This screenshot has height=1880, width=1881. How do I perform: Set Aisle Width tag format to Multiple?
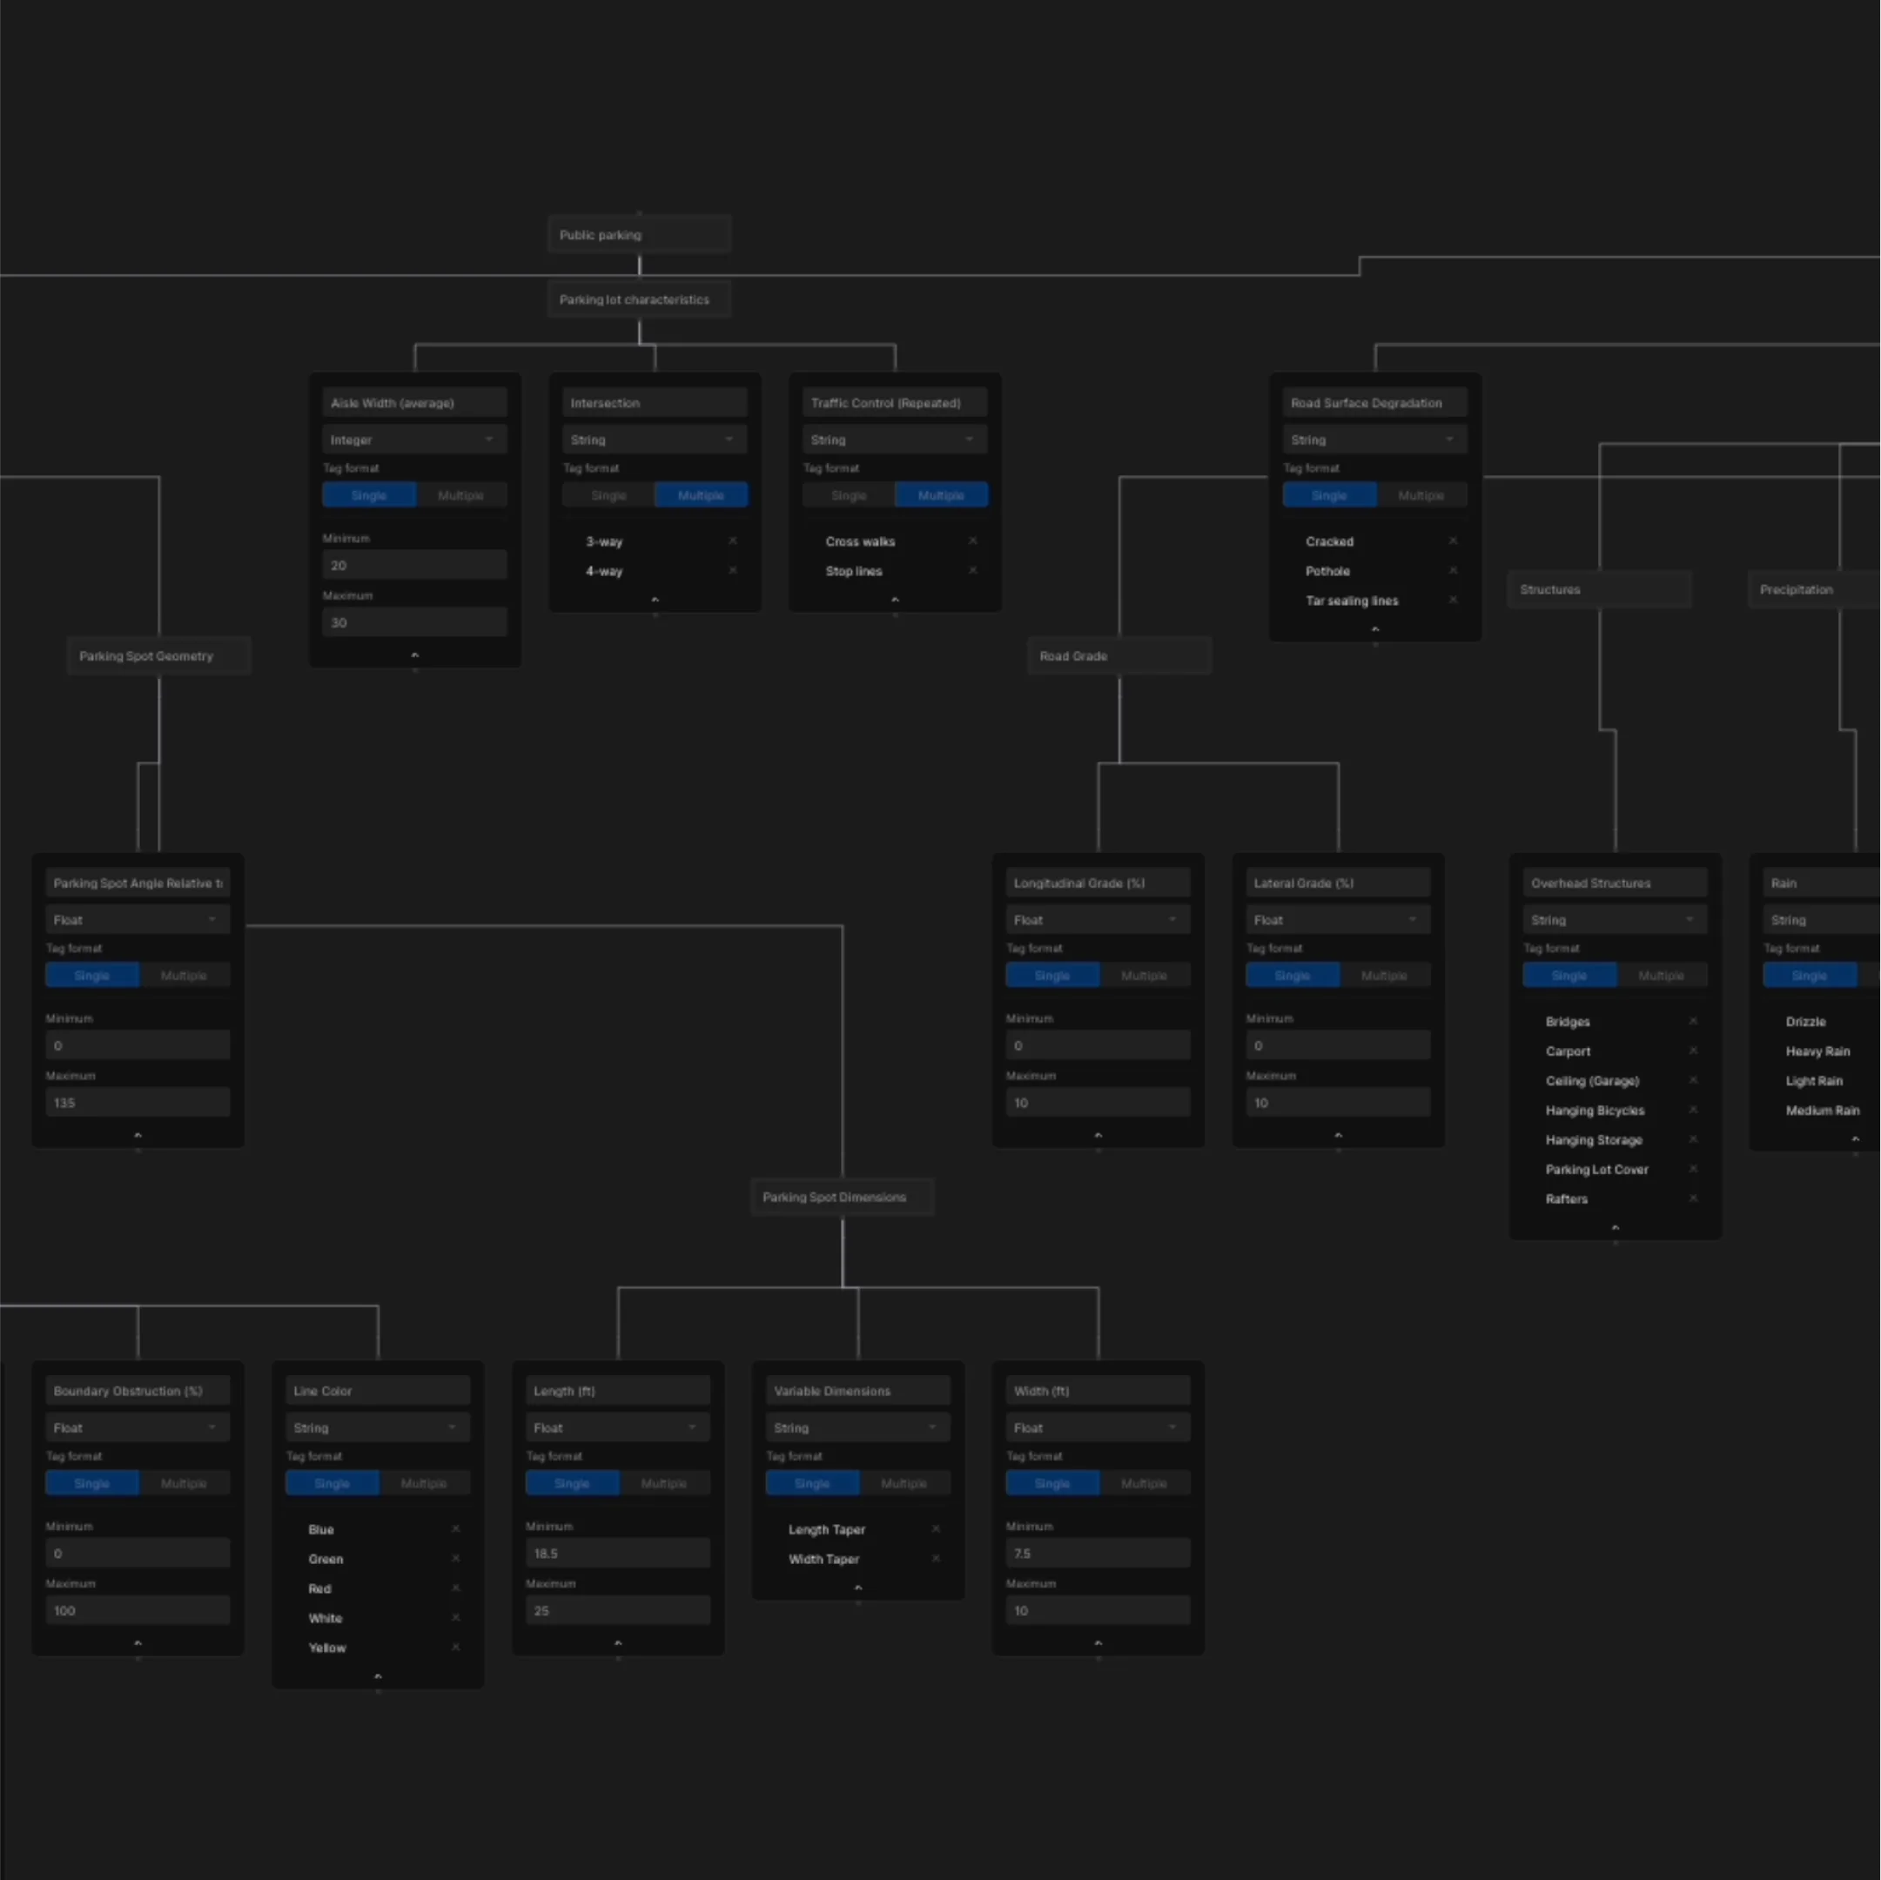[460, 495]
